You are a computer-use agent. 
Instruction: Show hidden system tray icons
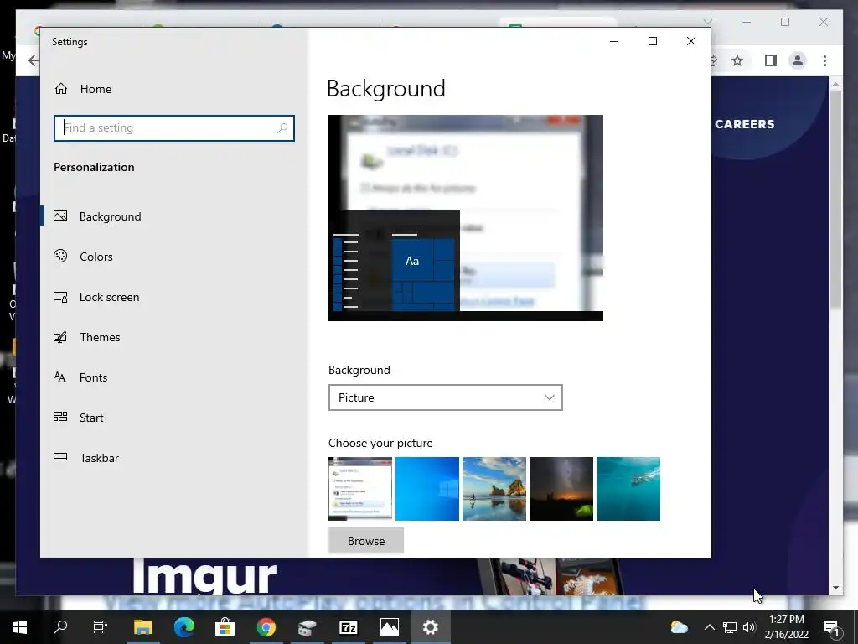coord(709,627)
